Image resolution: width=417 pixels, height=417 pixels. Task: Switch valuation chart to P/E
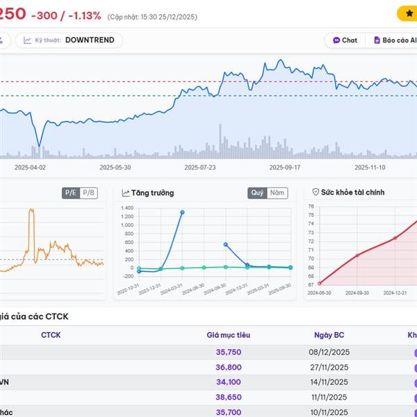[x=70, y=193]
